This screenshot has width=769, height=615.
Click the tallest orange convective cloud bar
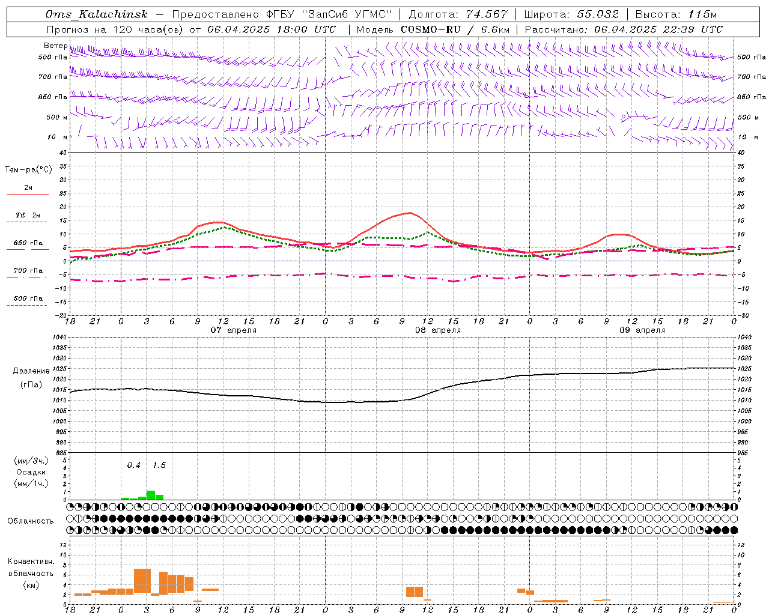pyautogui.click(x=142, y=581)
